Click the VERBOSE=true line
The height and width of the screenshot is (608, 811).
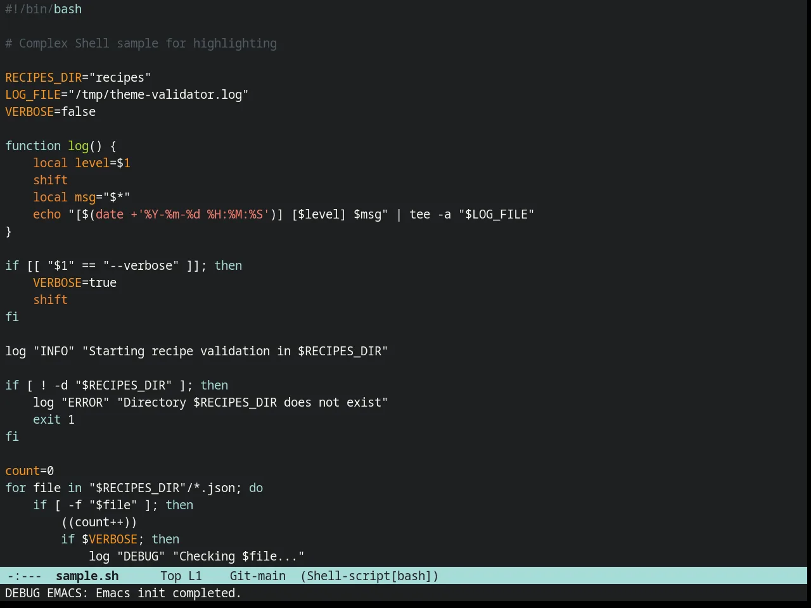click(x=75, y=282)
